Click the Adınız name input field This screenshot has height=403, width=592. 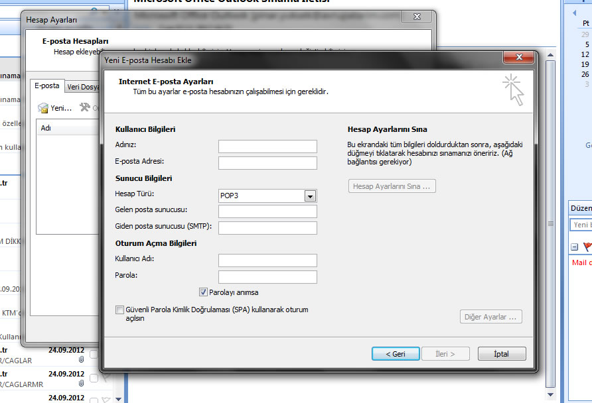tap(267, 146)
